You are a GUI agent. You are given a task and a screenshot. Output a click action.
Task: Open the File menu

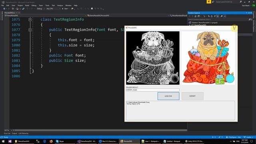2,5
